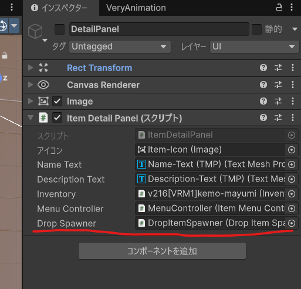Click the Name Text property label
The image size is (301, 289).
(59, 164)
